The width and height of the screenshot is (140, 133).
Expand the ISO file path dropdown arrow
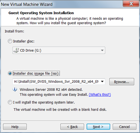pos(102,82)
